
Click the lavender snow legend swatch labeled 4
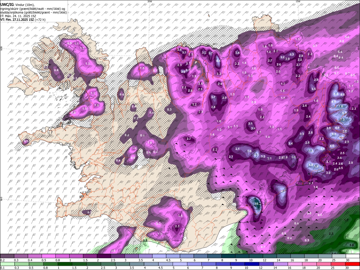click(159, 256)
